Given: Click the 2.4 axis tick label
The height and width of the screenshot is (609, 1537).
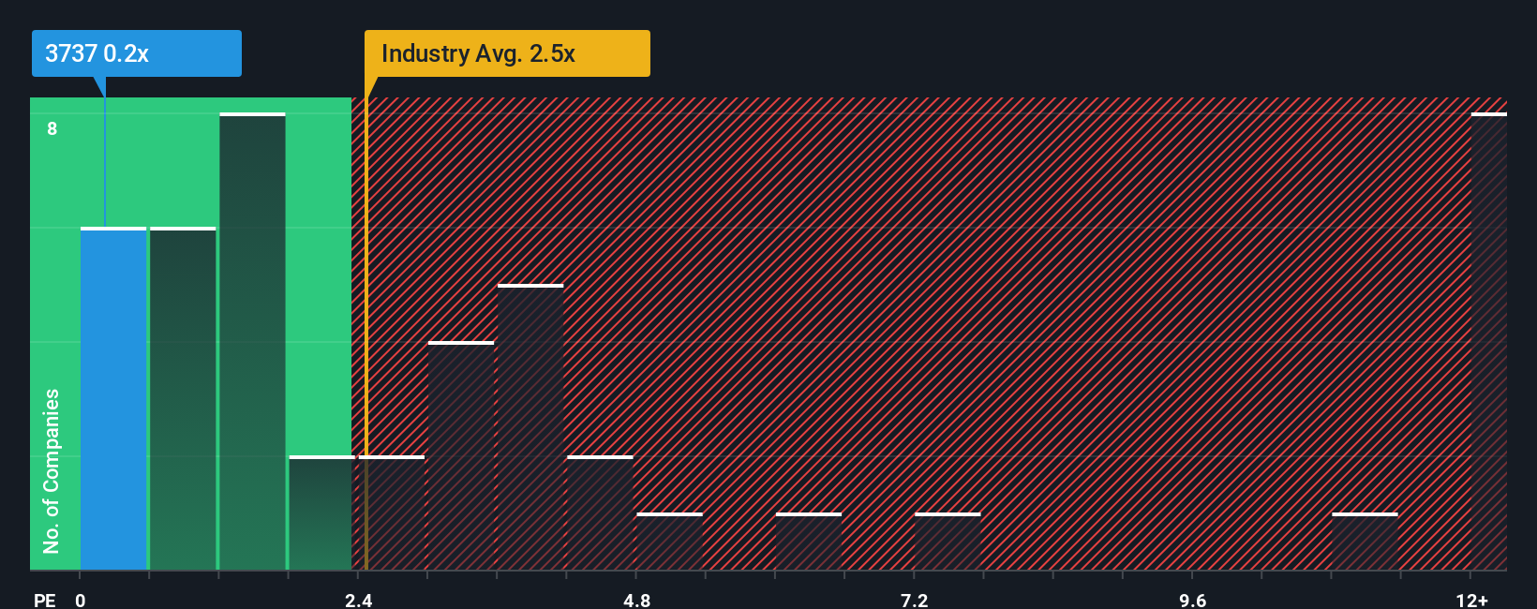Looking at the screenshot, I should click(359, 600).
